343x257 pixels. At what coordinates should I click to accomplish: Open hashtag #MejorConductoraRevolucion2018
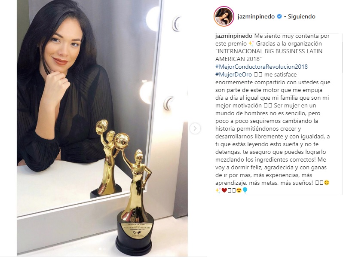pos(261,67)
